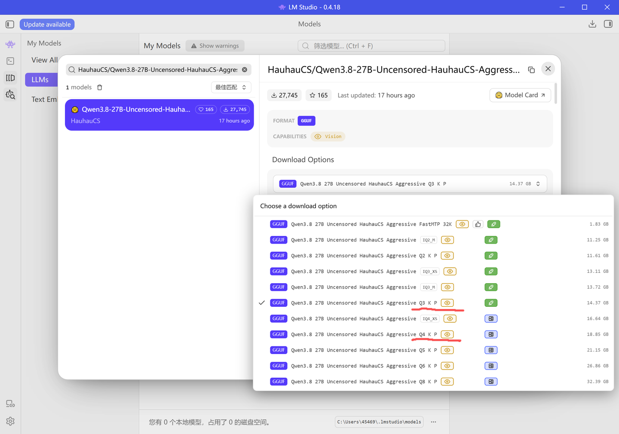The width and height of the screenshot is (619, 434).
Task: Click the model details panel scrollbar
Action: pyautogui.click(x=556, y=93)
